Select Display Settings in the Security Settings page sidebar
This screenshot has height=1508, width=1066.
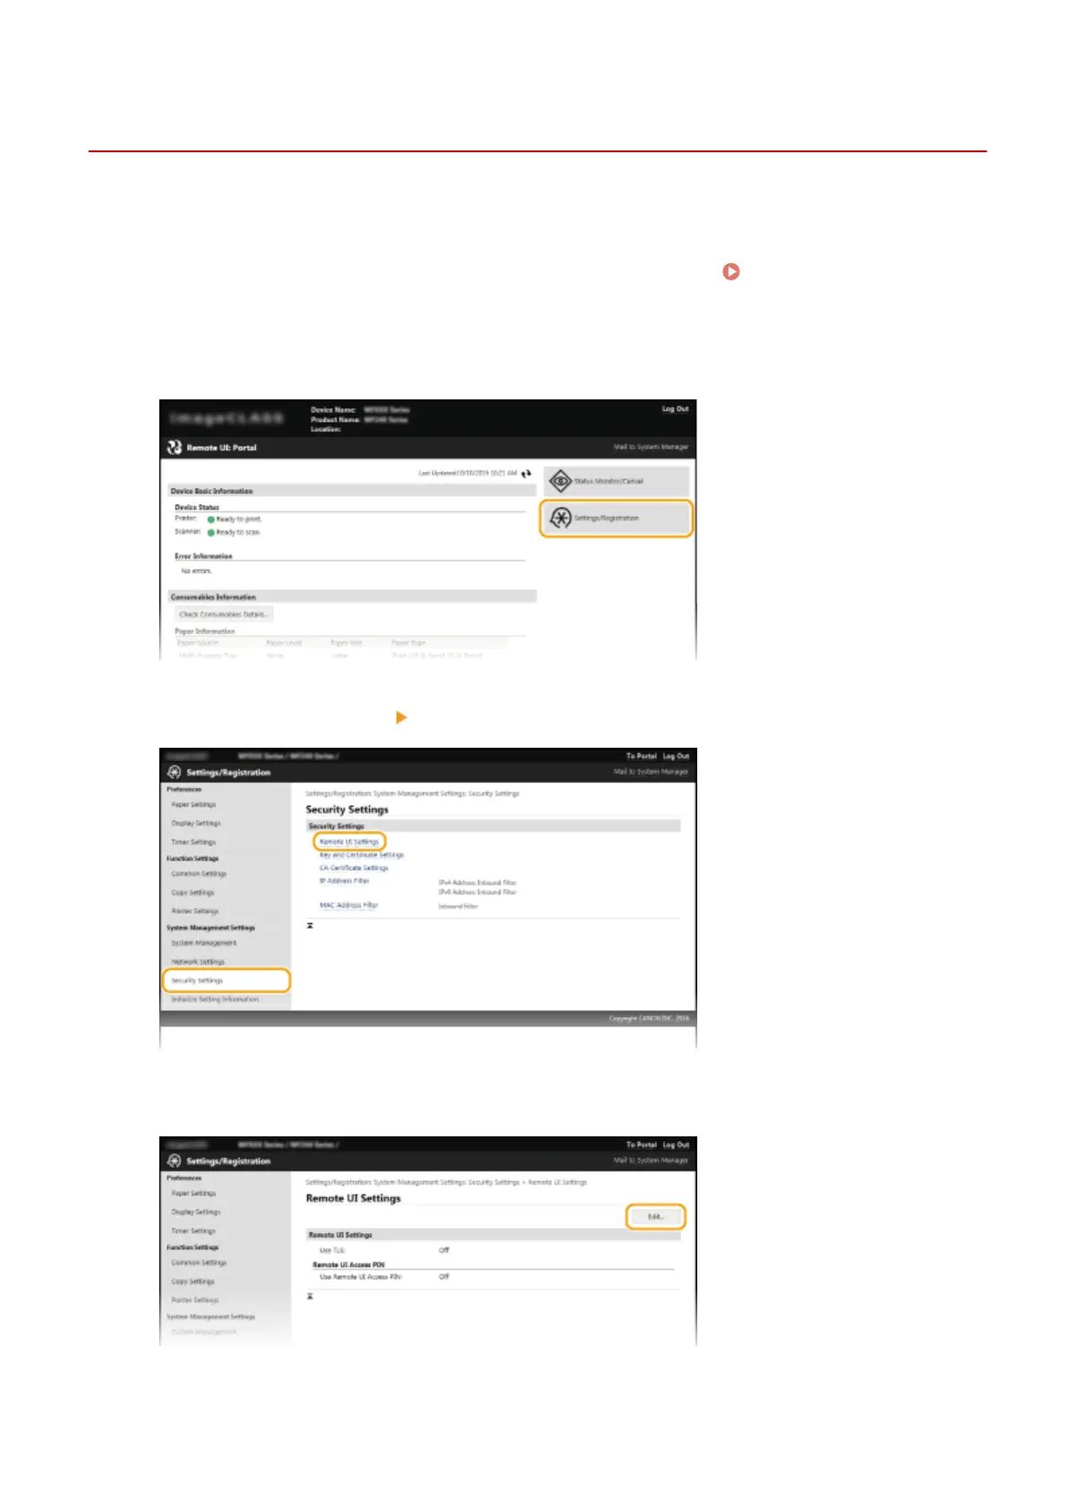click(196, 823)
